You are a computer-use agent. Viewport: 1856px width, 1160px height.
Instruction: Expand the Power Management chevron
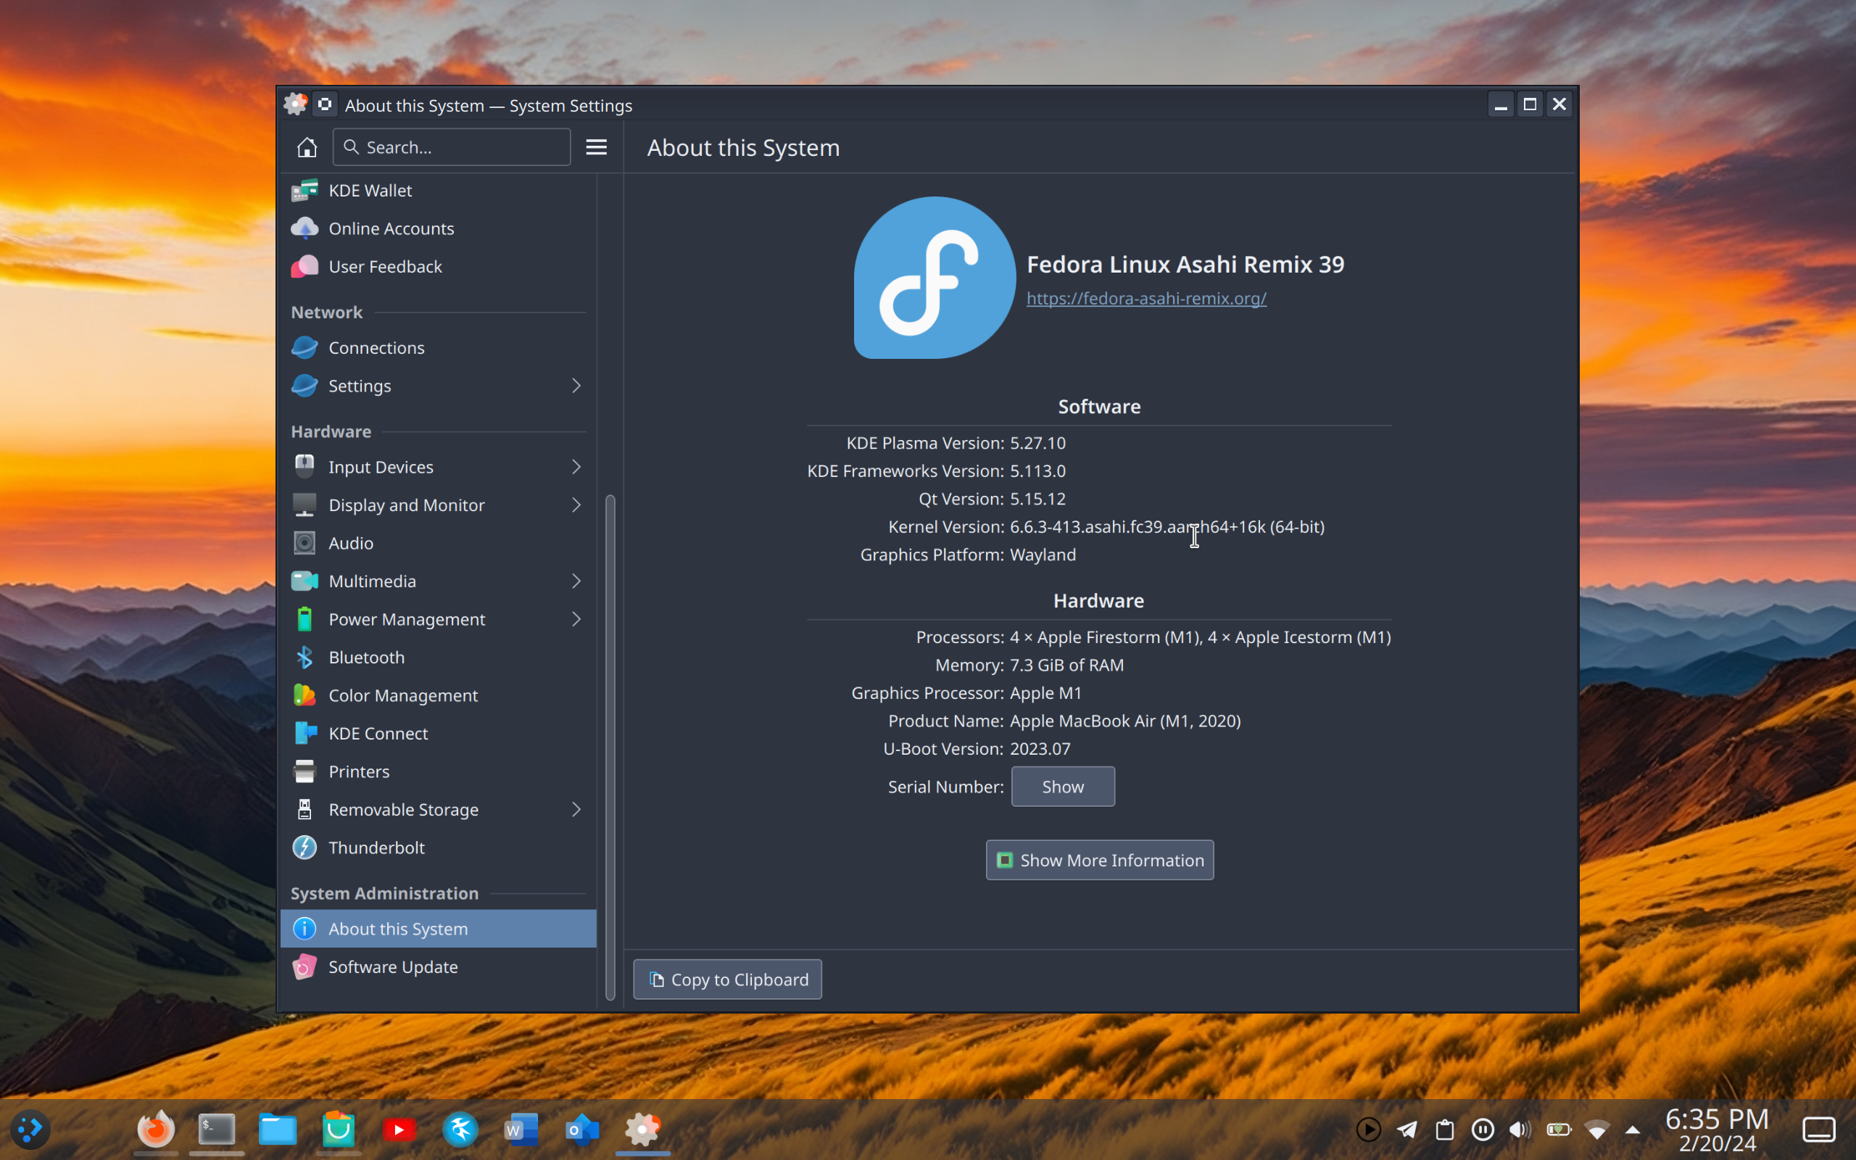point(576,619)
